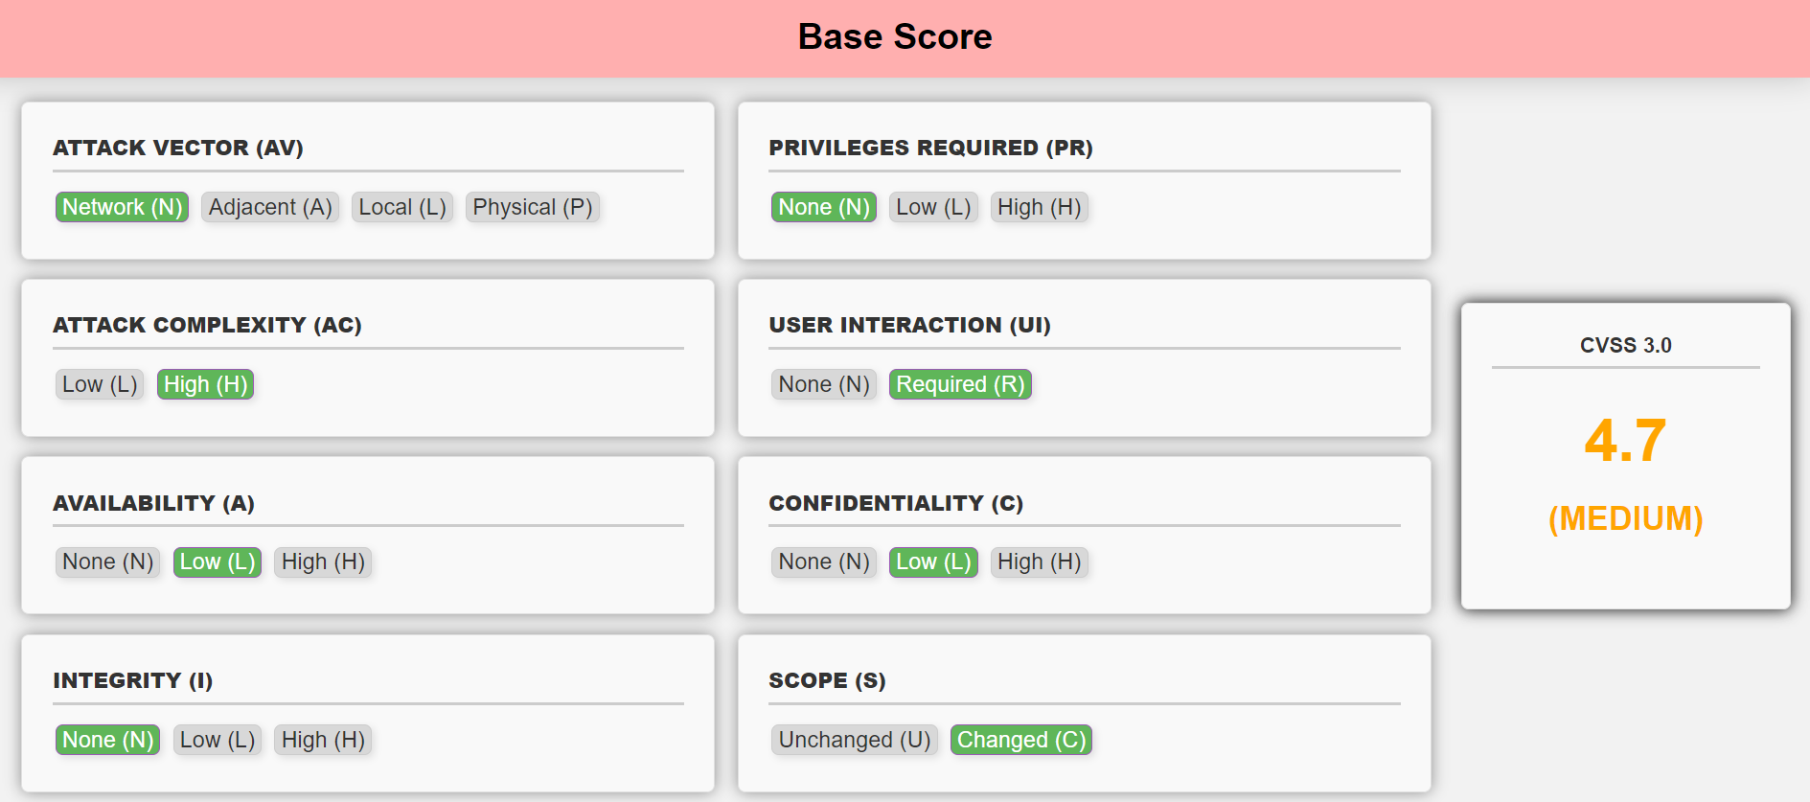The image size is (1810, 802).
Task: Choose Adjacent (A) attack vector
Action: click(x=270, y=207)
